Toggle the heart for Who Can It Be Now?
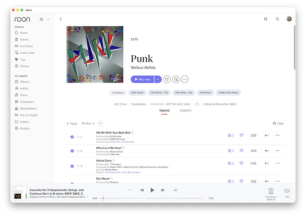Screen dimensions: 306x216 point(241,151)
